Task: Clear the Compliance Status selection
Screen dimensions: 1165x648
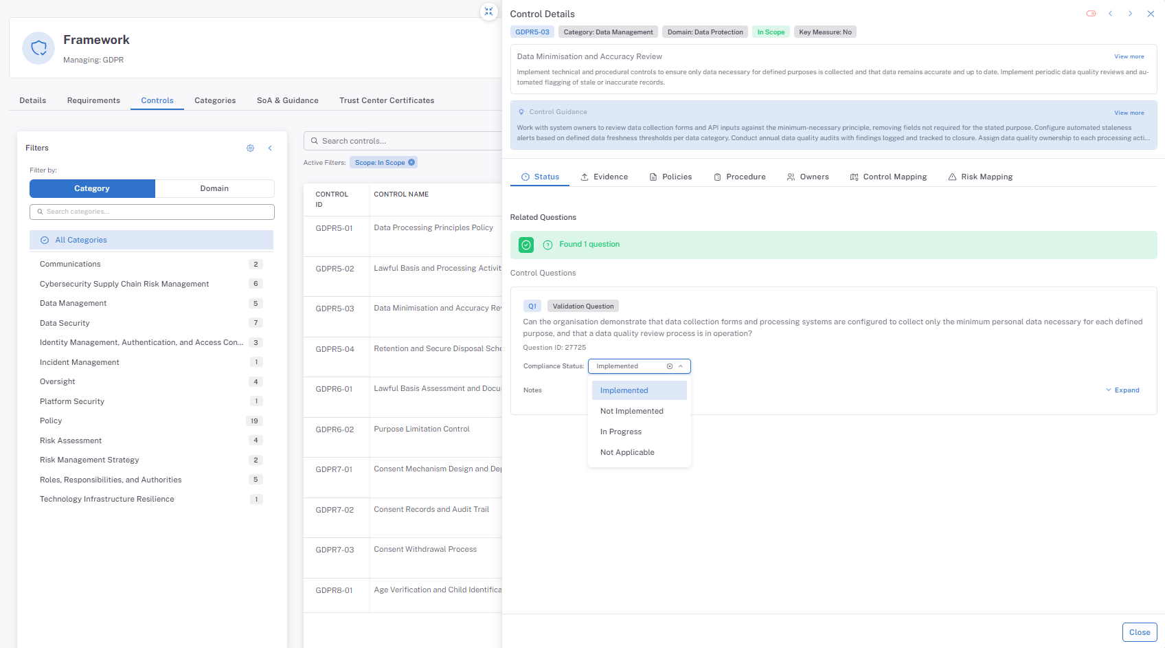Action: point(670,366)
